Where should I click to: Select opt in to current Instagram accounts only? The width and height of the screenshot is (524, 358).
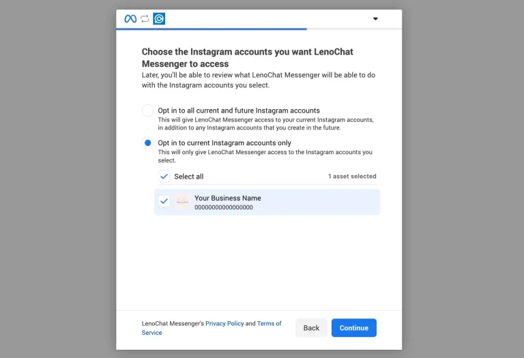coord(147,143)
